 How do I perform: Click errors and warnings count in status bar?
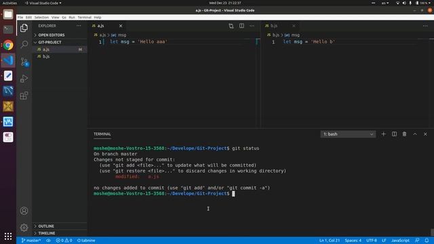[64, 241]
